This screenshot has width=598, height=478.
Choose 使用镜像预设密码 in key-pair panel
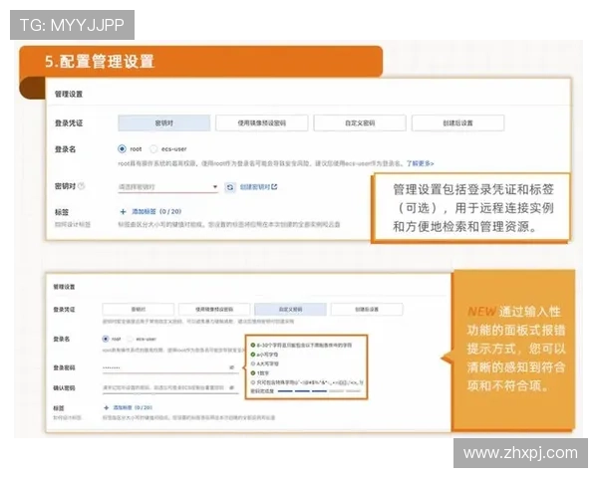(x=261, y=123)
